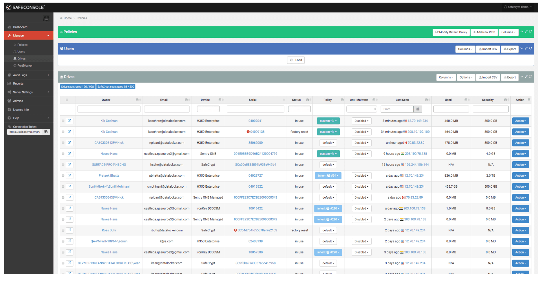Open the external link icon for Ross Buhr's row

[70, 230]
